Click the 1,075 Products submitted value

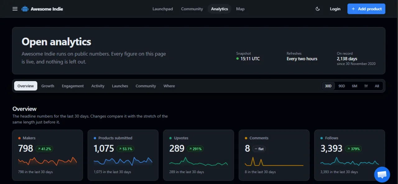point(104,149)
